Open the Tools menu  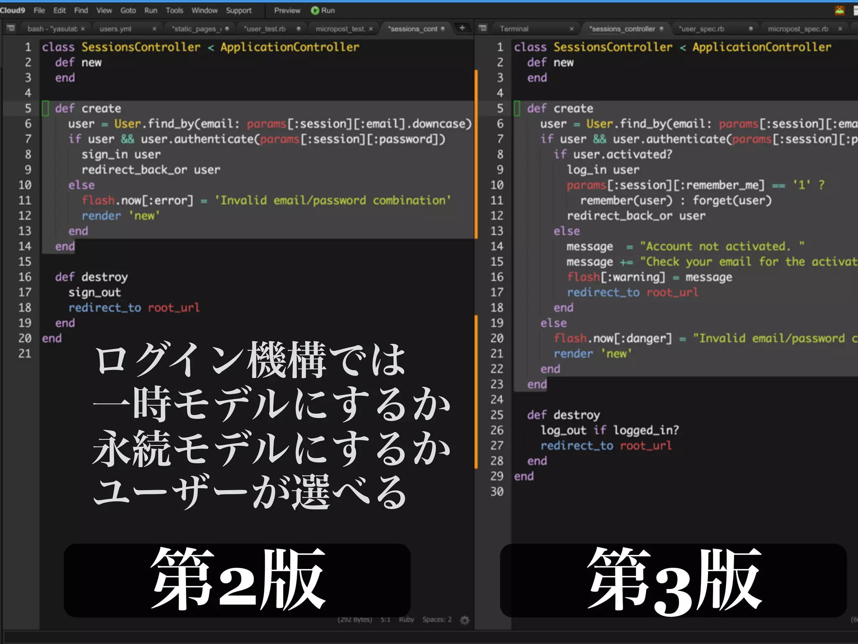point(174,10)
